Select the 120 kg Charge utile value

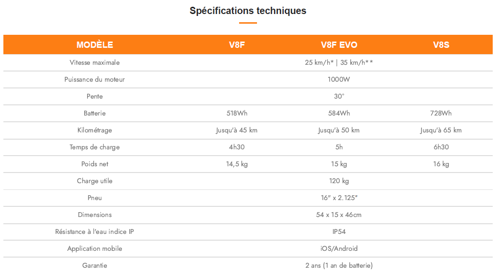tap(339, 181)
